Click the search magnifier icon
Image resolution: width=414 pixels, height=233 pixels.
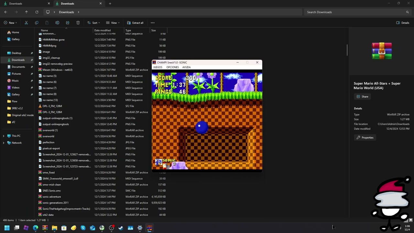[x=408, y=12]
